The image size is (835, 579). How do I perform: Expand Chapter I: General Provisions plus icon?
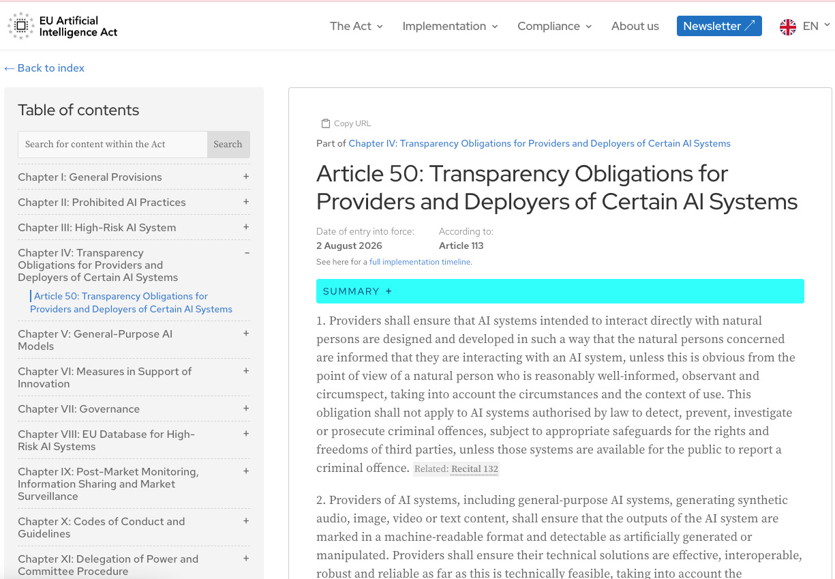point(246,177)
